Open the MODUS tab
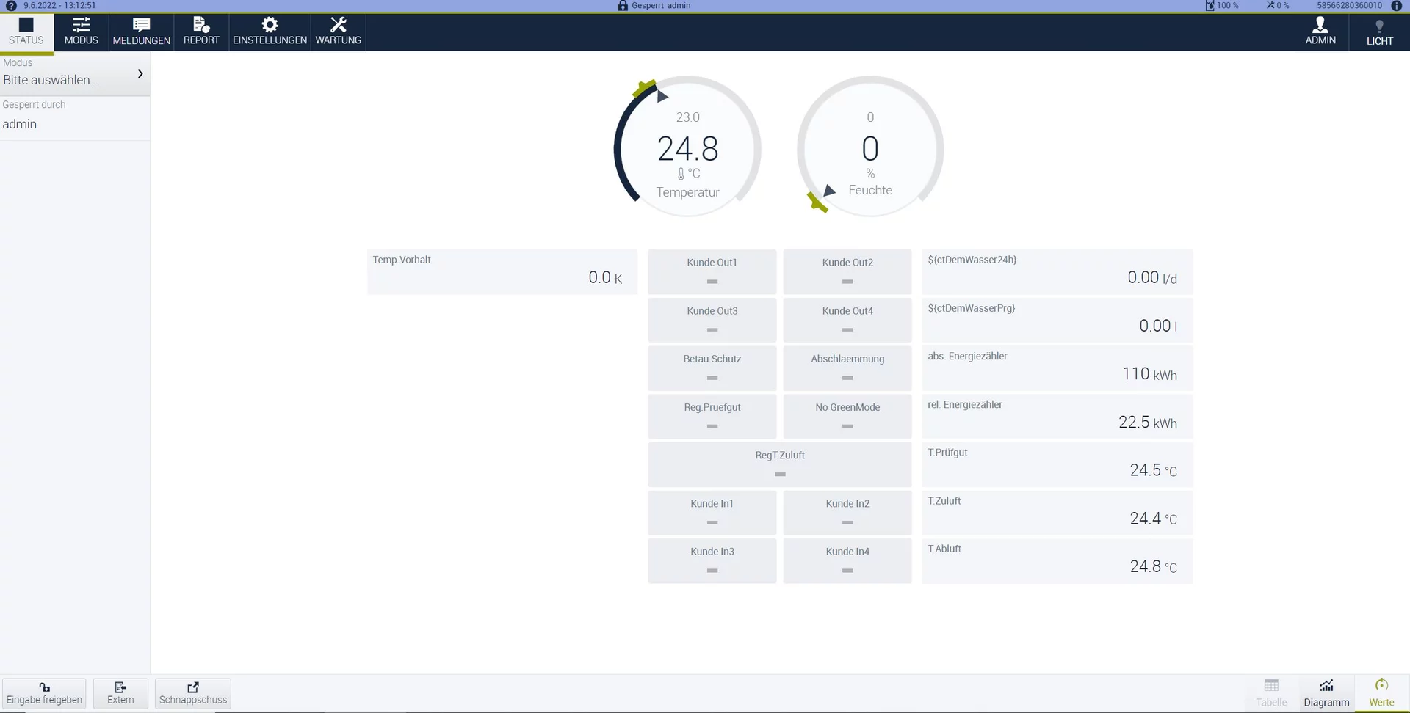This screenshot has width=1410, height=713. click(x=82, y=32)
